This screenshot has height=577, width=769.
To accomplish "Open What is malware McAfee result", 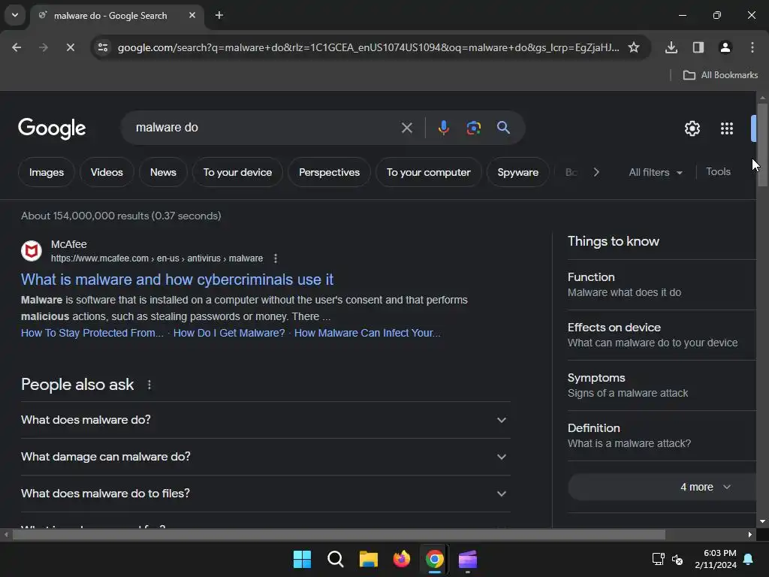I will click(x=177, y=279).
